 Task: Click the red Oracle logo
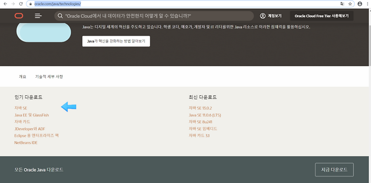click(19, 16)
